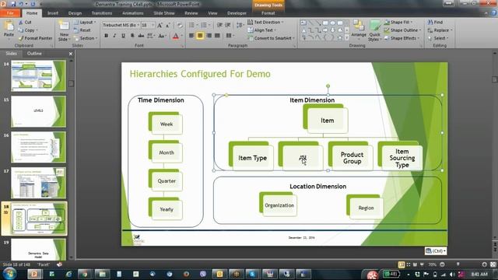Toggle justify text alignment
The width and height of the screenshot is (498, 280).
coord(217,36)
